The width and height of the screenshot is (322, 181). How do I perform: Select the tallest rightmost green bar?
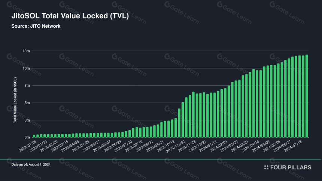click(307, 96)
